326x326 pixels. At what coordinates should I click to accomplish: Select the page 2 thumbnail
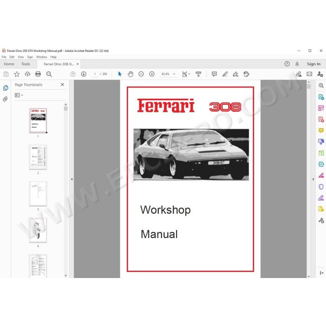[38, 157]
